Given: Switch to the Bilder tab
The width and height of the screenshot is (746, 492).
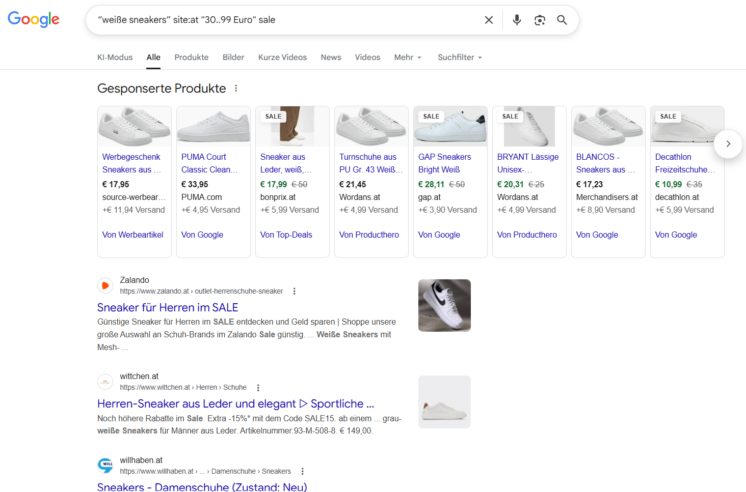Looking at the screenshot, I should tap(233, 57).
